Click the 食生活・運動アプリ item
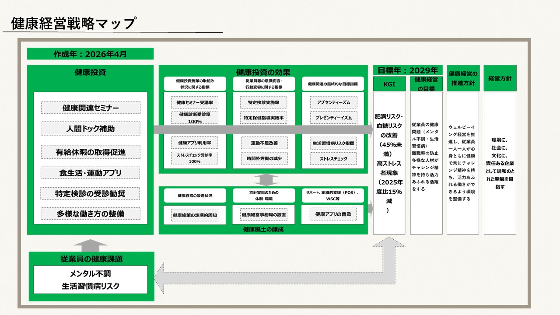 pyautogui.click(x=91, y=173)
